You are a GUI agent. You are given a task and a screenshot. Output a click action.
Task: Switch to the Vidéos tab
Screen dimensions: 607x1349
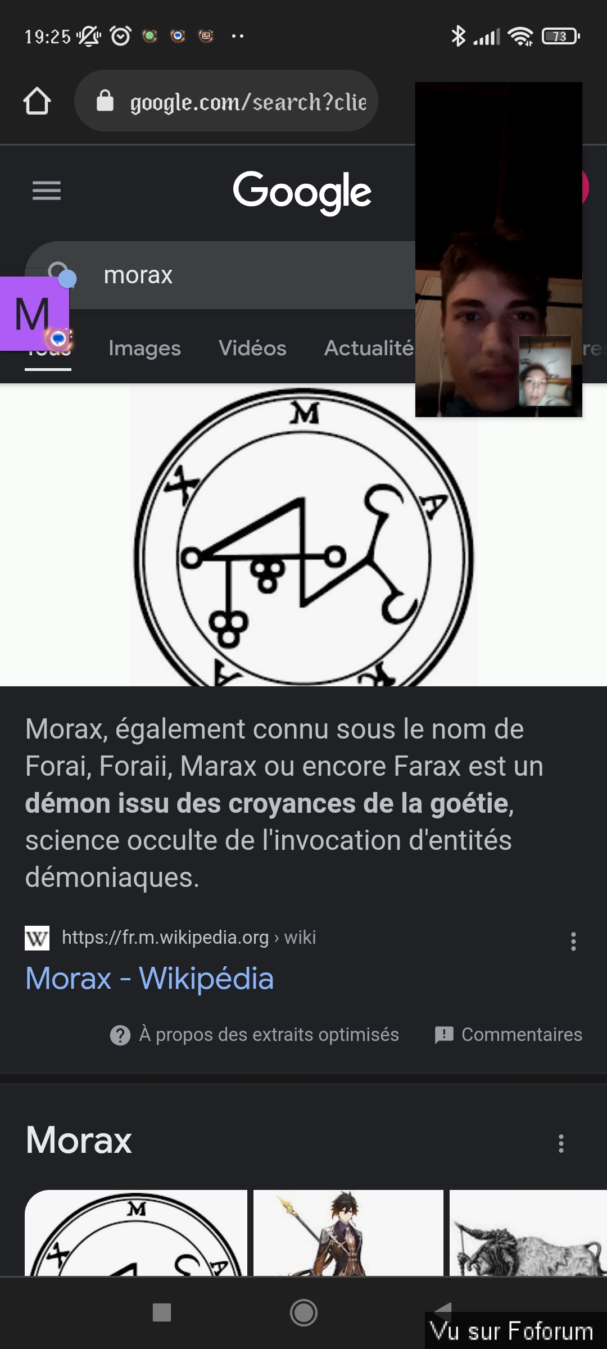coord(252,348)
